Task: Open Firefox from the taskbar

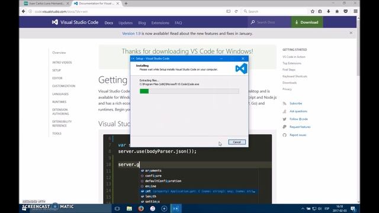Action: click(141, 208)
